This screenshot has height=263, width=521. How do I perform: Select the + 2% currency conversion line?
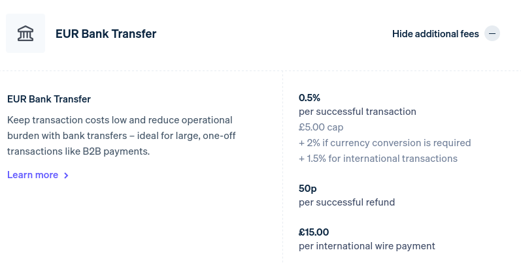click(x=384, y=143)
